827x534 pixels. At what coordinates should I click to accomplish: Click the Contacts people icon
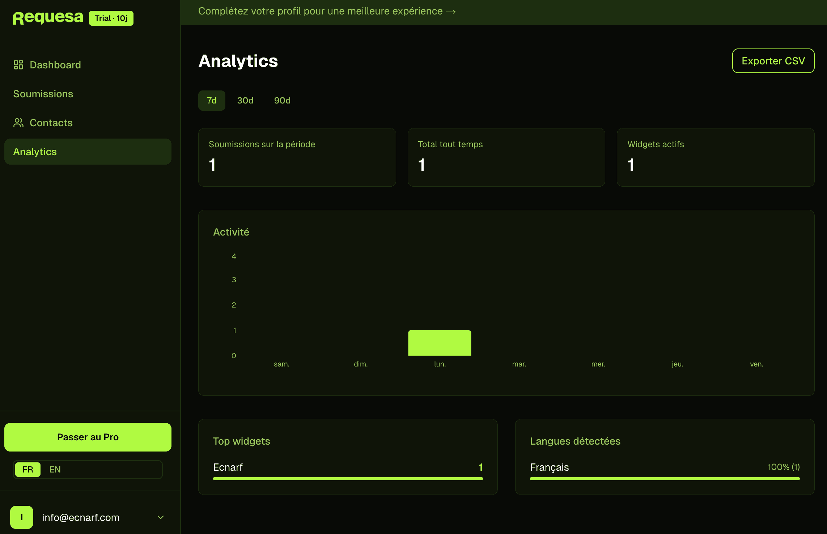[18, 123]
